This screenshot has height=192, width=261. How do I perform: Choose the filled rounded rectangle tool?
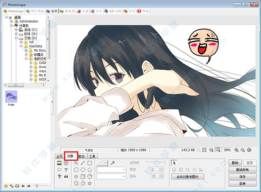click(90, 176)
